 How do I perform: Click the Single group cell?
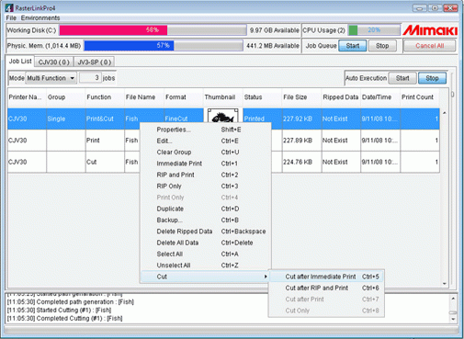pos(66,119)
